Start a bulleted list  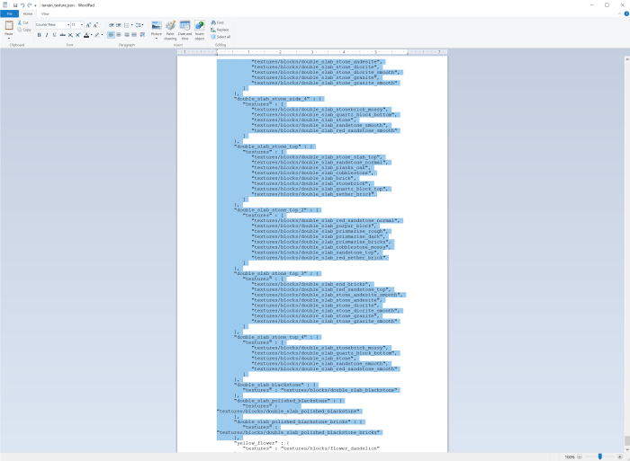pos(127,25)
